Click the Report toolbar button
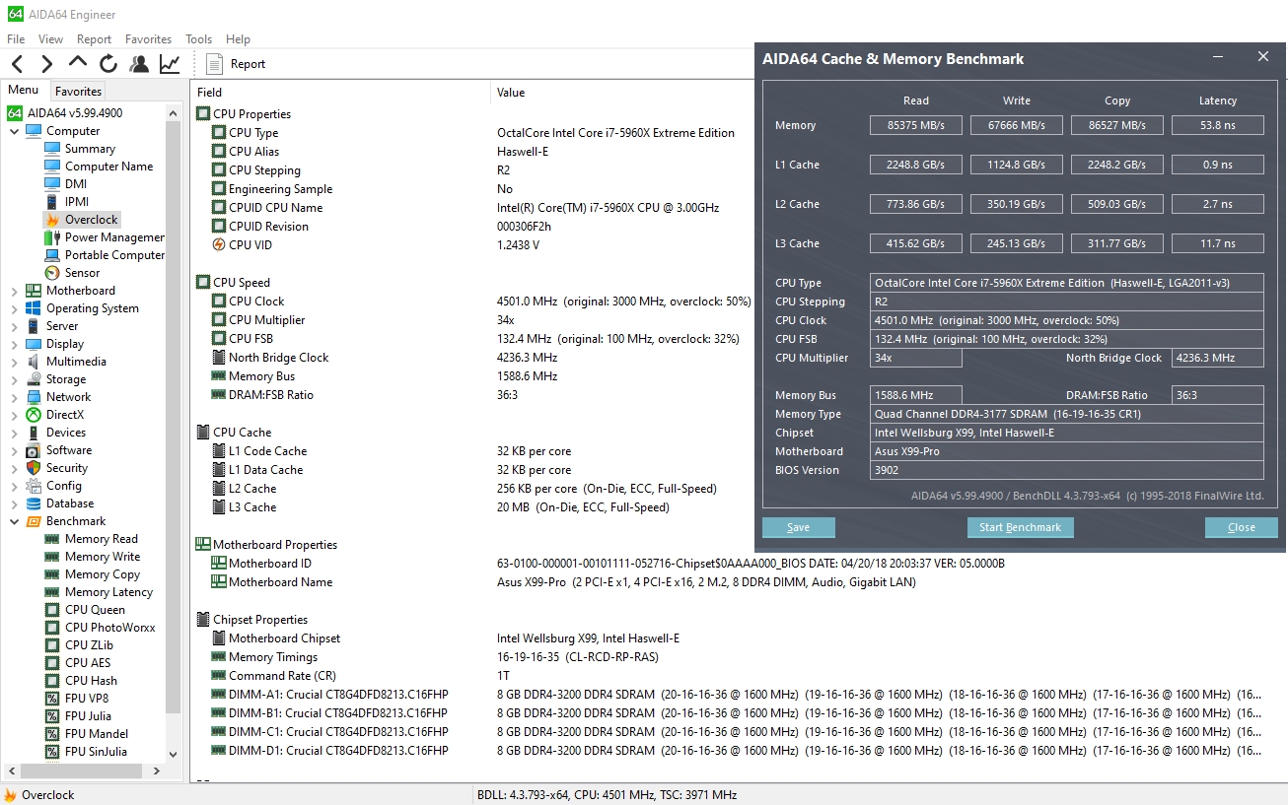 tap(237, 64)
